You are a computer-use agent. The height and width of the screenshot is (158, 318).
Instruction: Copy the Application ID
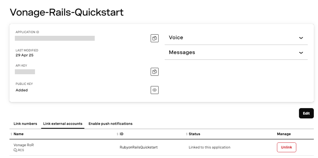[x=154, y=38]
